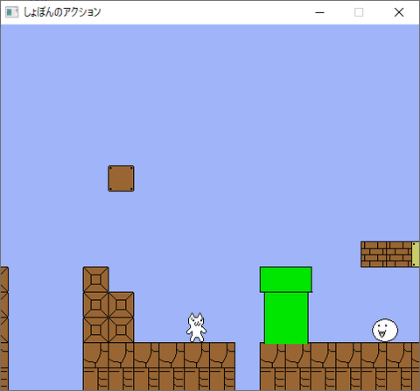Click the gap between the ground platforms

[x=248, y=366]
